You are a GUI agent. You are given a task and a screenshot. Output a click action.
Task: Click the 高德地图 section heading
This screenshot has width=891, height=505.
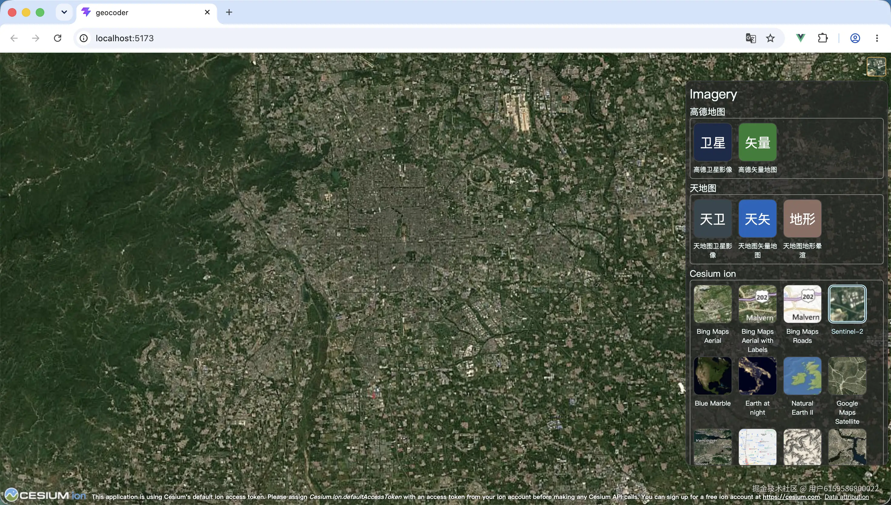(707, 112)
